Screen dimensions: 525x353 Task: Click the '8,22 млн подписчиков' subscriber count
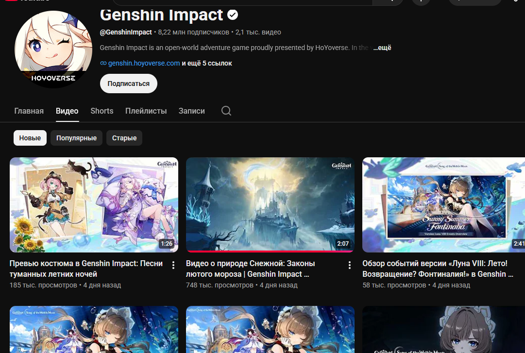[x=193, y=32]
